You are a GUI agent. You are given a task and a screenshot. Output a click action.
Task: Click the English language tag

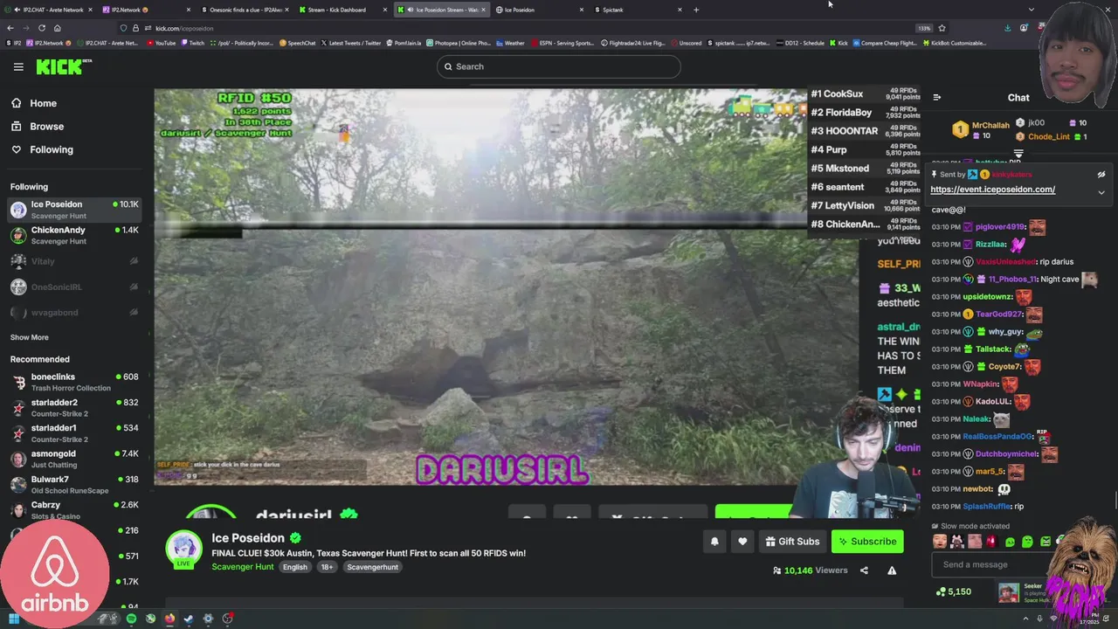click(x=294, y=567)
